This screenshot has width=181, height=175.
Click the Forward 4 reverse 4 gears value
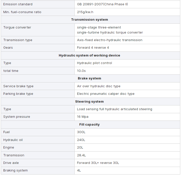[x=93, y=48]
